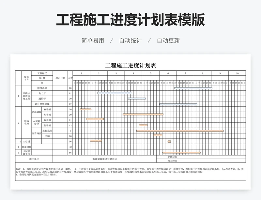The width and height of the screenshot is (261, 200).
Task: Click the month 10 header cell
Action: [237, 73]
